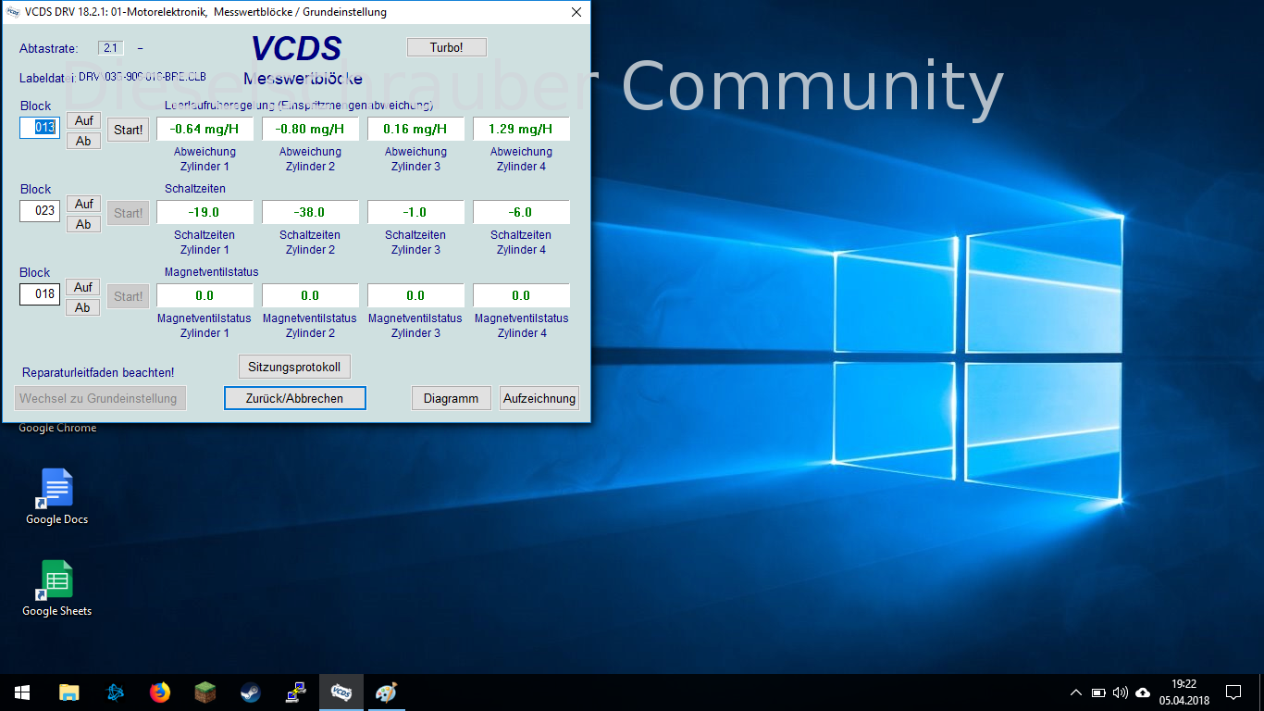Click Ab next to Block 023
Screen dimensions: 1264x711
(x=83, y=224)
